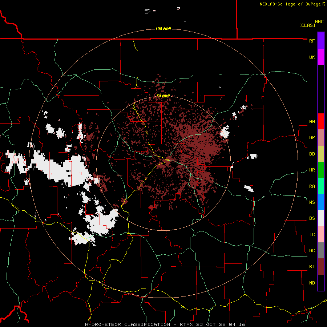This screenshot has width=327, height=327.
Task: Click the WS legend label
Action: (312, 202)
